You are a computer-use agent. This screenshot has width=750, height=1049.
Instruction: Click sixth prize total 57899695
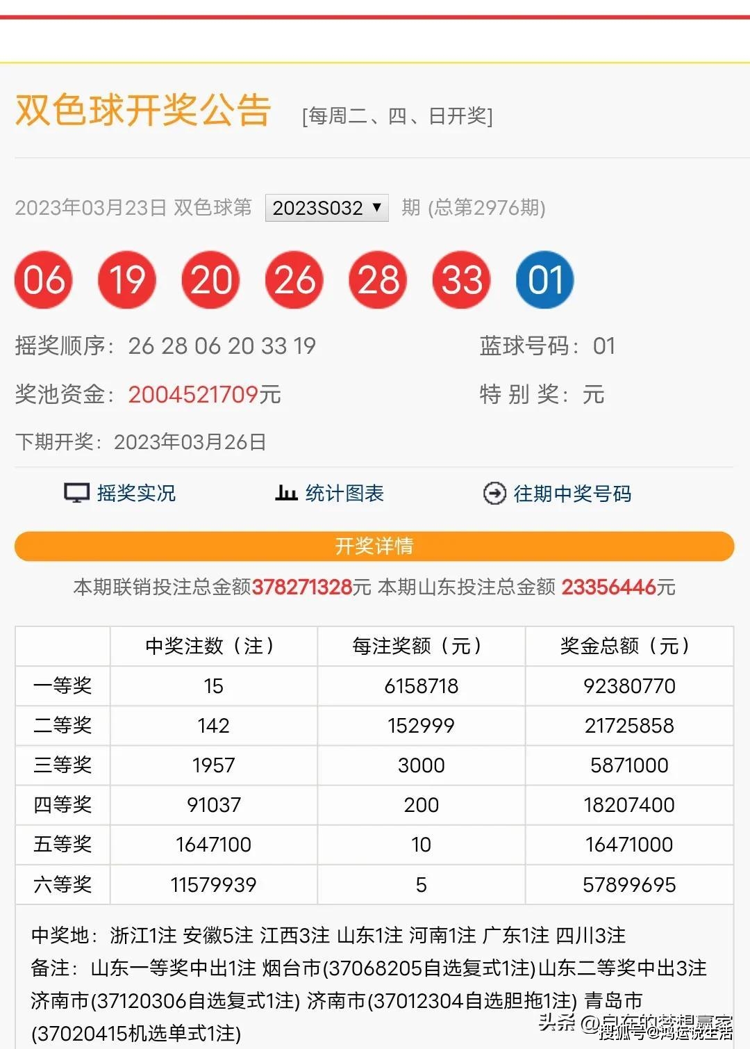629,885
